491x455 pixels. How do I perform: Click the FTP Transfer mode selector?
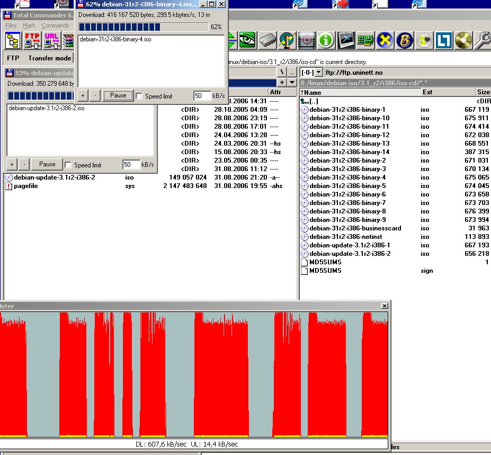pyautogui.click(x=49, y=58)
